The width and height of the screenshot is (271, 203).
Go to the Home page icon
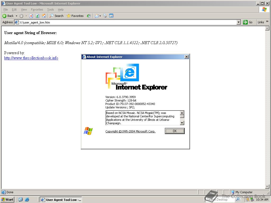coord(44,16)
